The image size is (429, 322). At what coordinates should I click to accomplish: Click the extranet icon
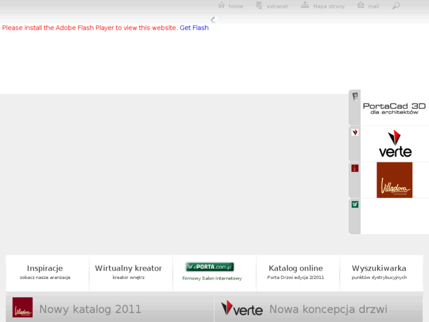pyautogui.click(x=259, y=5)
